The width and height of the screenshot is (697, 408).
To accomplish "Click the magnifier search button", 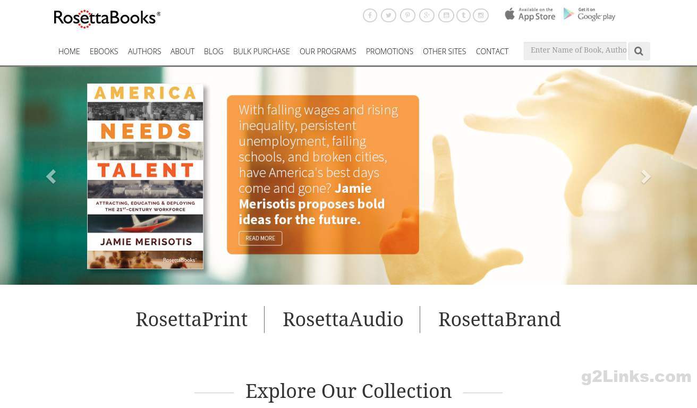I will (x=639, y=51).
